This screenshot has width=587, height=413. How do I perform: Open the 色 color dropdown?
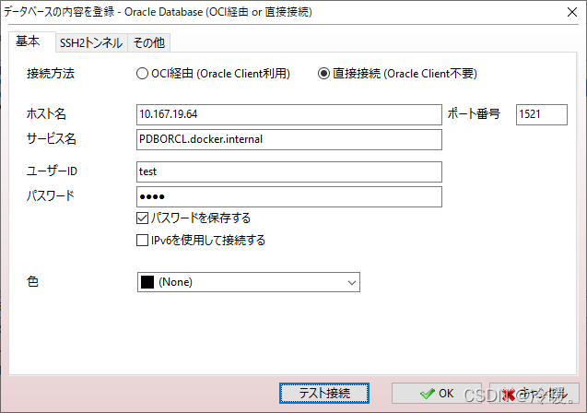[x=249, y=282]
